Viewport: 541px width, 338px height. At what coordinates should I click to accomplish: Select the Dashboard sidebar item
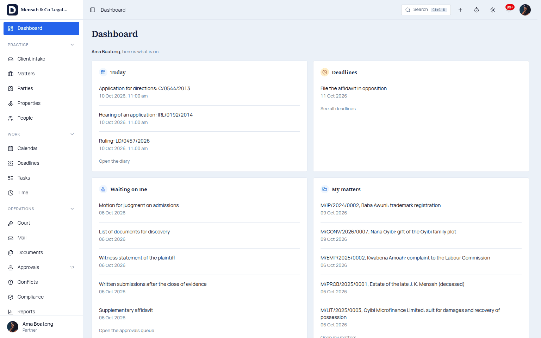(41, 29)
